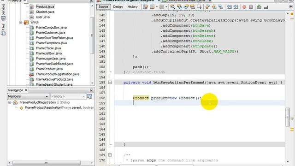Select FrameDateTimePicker.java file
Screen dimensions: 295x166
click(x=54, y=38)
